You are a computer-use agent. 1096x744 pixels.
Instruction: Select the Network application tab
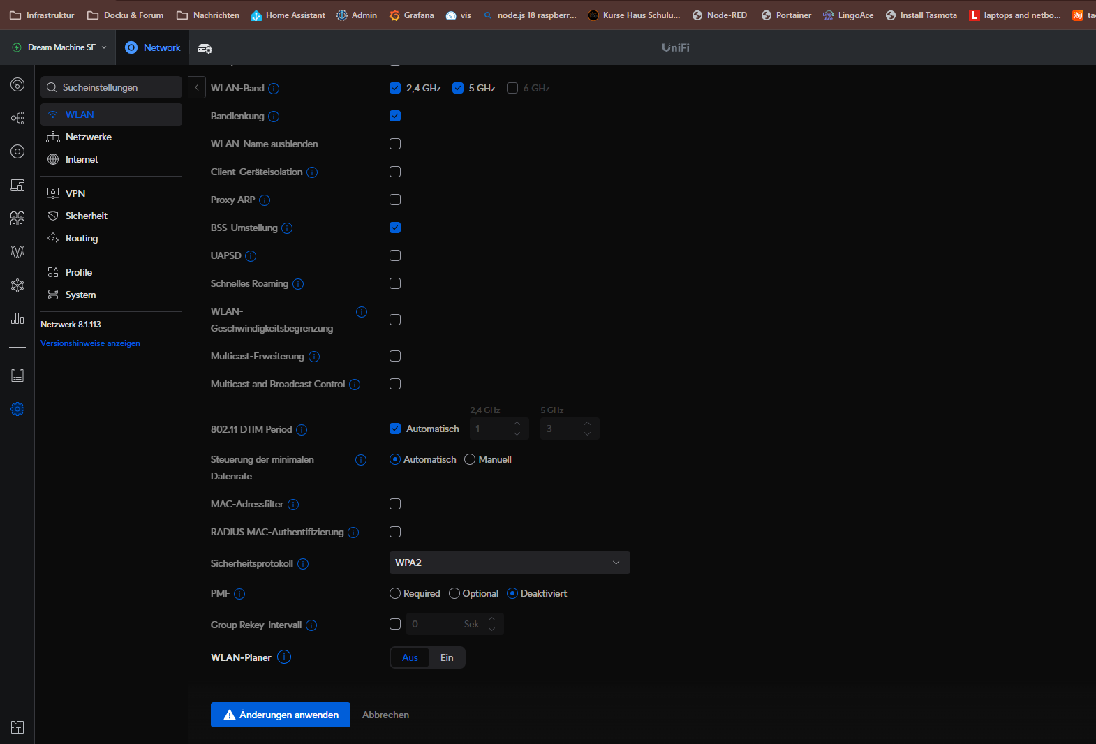pos(152,47)
